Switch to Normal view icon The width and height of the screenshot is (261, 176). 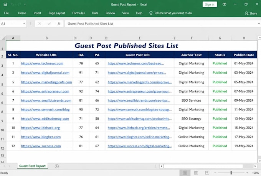pyautogui.click(x=185, y=173)
